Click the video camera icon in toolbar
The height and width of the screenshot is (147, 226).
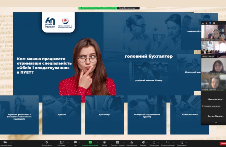pyautogui.click(x=5, y=142)
